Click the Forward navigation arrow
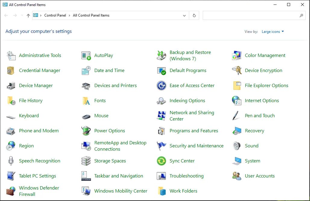The height and width of the screenshot is (201, 310). (x=15, y=15)
